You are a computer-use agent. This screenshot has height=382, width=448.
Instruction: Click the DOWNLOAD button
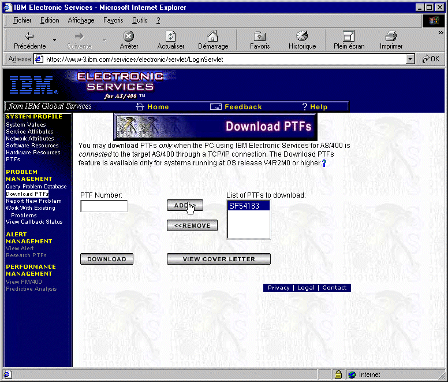pos(107,259)
